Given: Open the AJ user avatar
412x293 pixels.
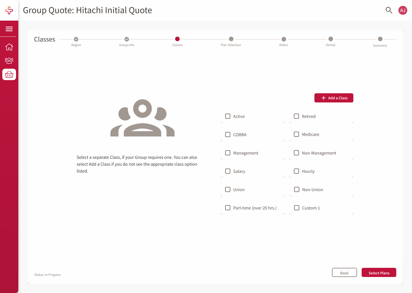Looking at the screenshot, I should tap(403, 10).
